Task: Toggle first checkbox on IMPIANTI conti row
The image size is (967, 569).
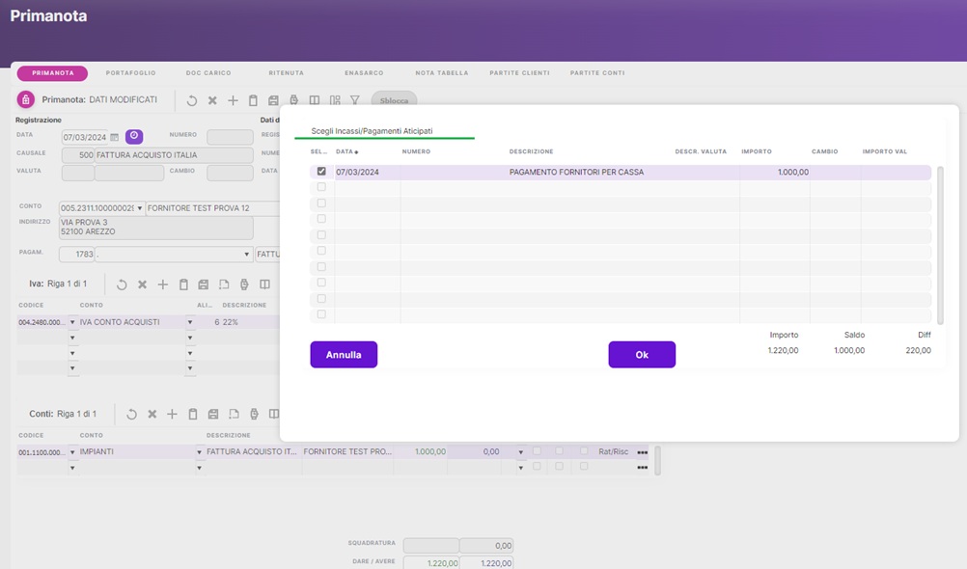Action: coord(538,451)
